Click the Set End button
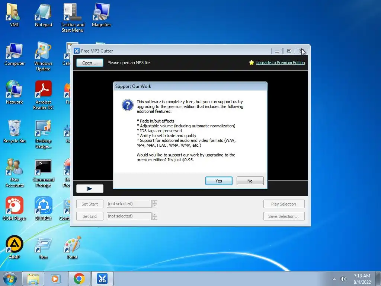This screenshot has height=286, width=381. (90, 216)
